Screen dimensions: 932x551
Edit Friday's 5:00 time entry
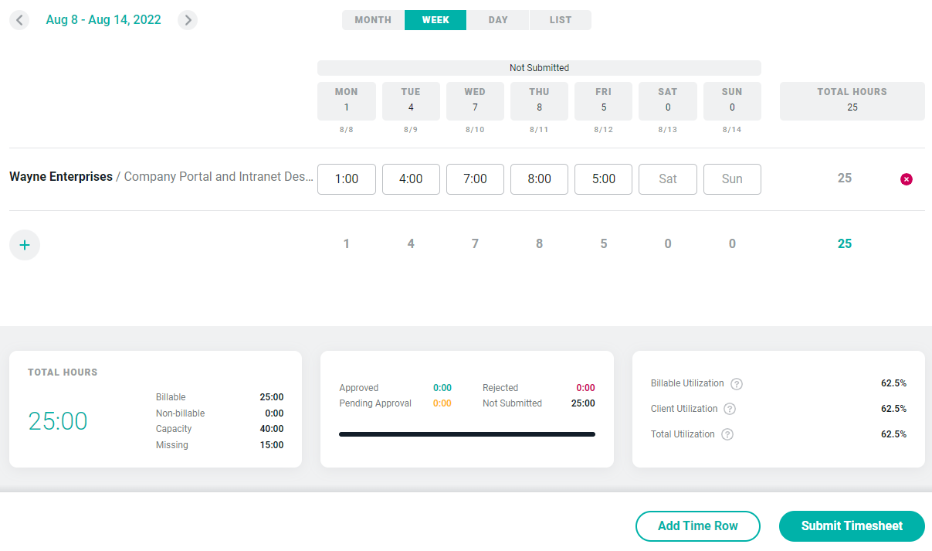tap(604, 179)
